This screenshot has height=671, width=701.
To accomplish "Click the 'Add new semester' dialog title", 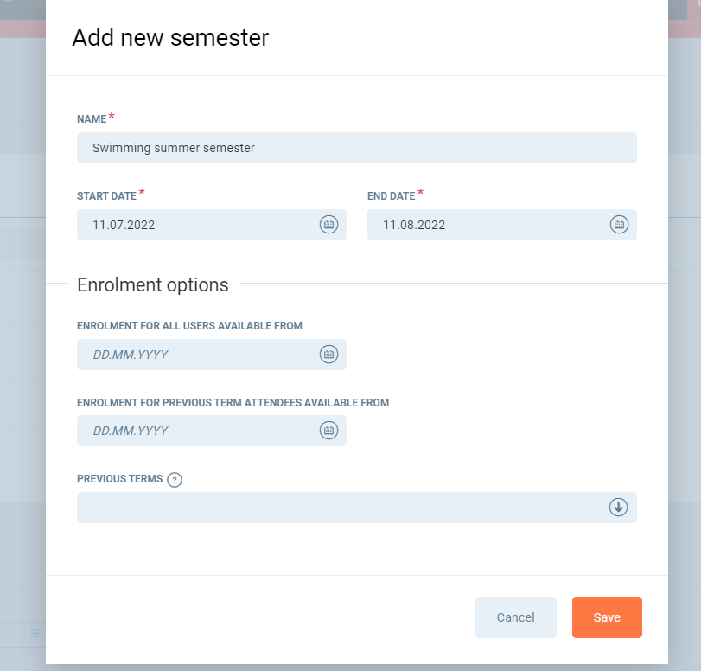I will tap(170, 38).
